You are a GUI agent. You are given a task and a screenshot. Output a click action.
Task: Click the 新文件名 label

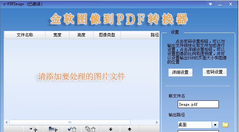click(177, 96)
